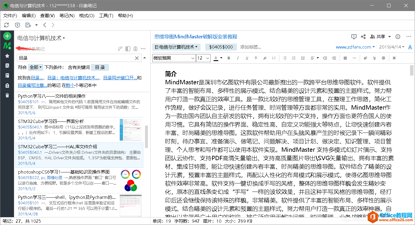Open the 格式(O) menu
Viewport: 415px width, 225px height.
point(87,15)
